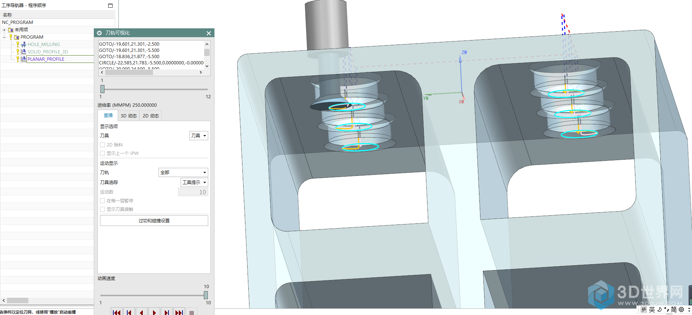Switch to the 重播 tab
The image size is (692, 315).
(108, 116)
